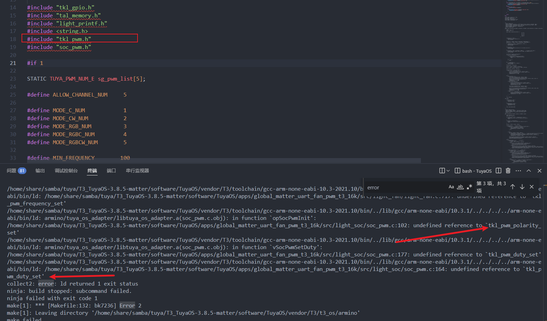Image resolution: width=547 pixels, height=321 pixels.
Task: Open the 串行监视器 serial monitor tab
Action: point(137,171)
